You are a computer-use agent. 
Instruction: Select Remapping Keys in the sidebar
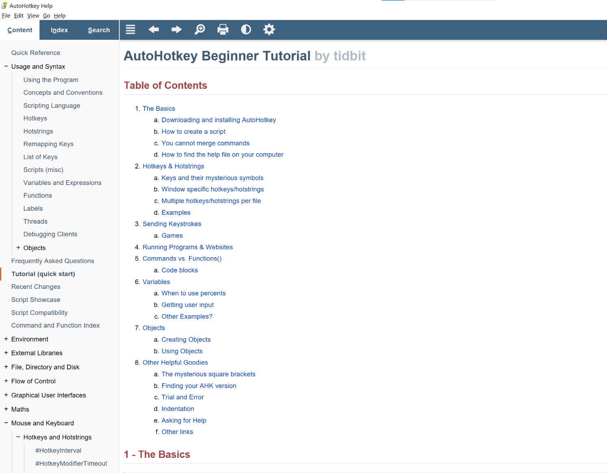pos(48,144)
